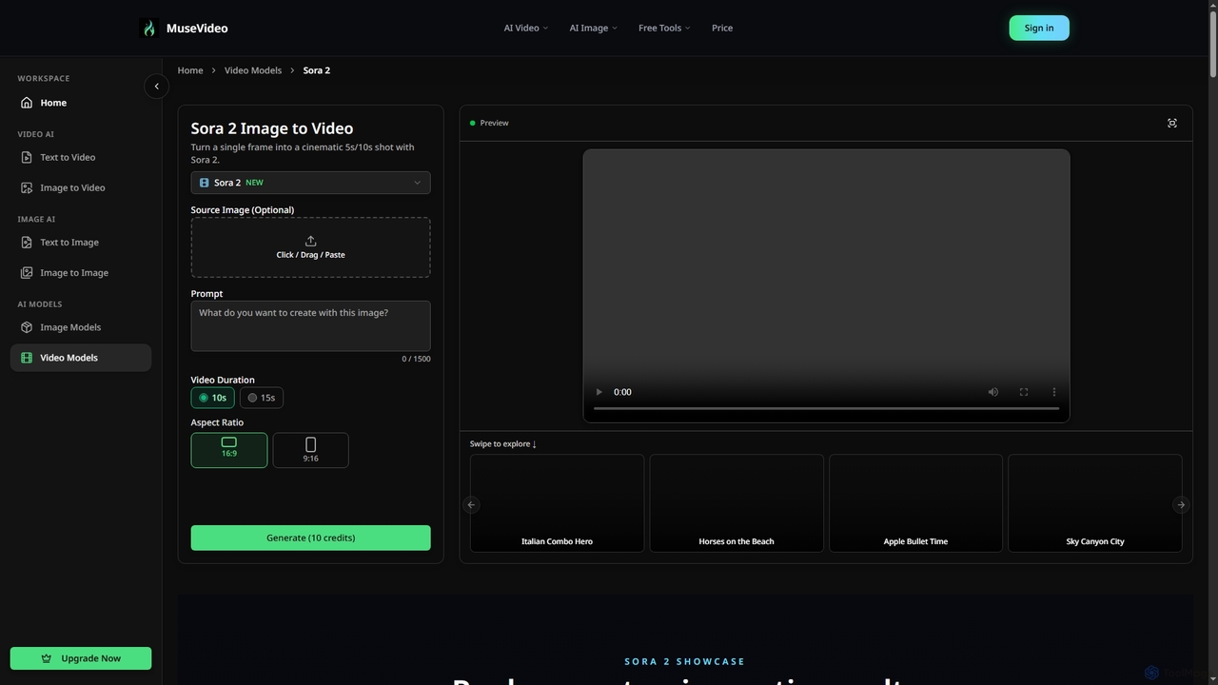Click the source image upload drop zone
1218x685 pixels.
coord(310,247)
